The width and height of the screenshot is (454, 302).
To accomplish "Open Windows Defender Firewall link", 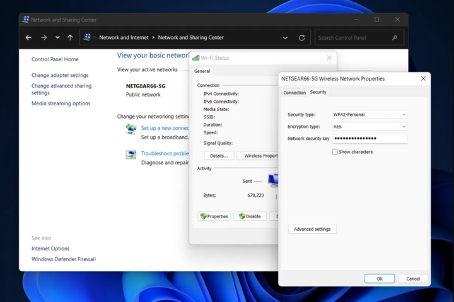I will click(x=64, y=259).
